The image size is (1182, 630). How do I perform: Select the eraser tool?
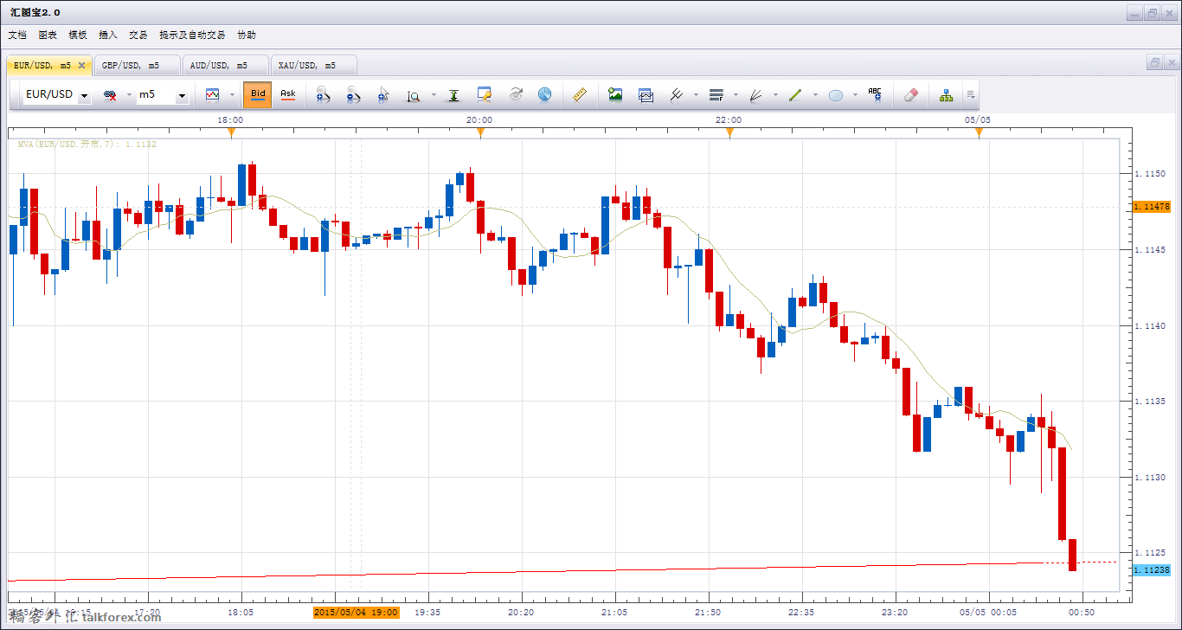coord(909,94)
